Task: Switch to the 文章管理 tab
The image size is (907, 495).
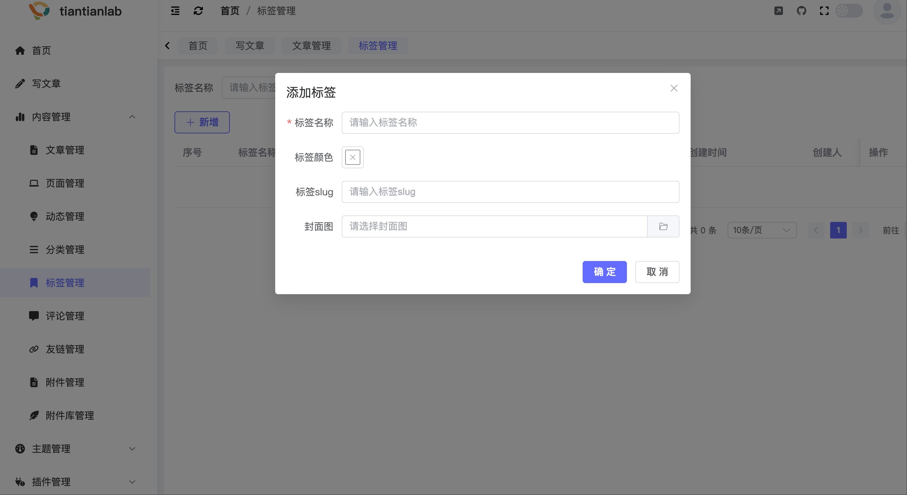Action: 312,46
